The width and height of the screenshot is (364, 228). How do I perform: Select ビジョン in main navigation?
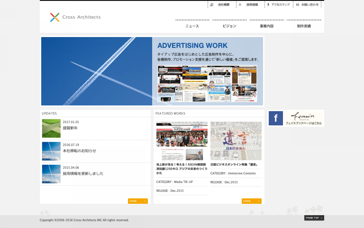[229, 26]
